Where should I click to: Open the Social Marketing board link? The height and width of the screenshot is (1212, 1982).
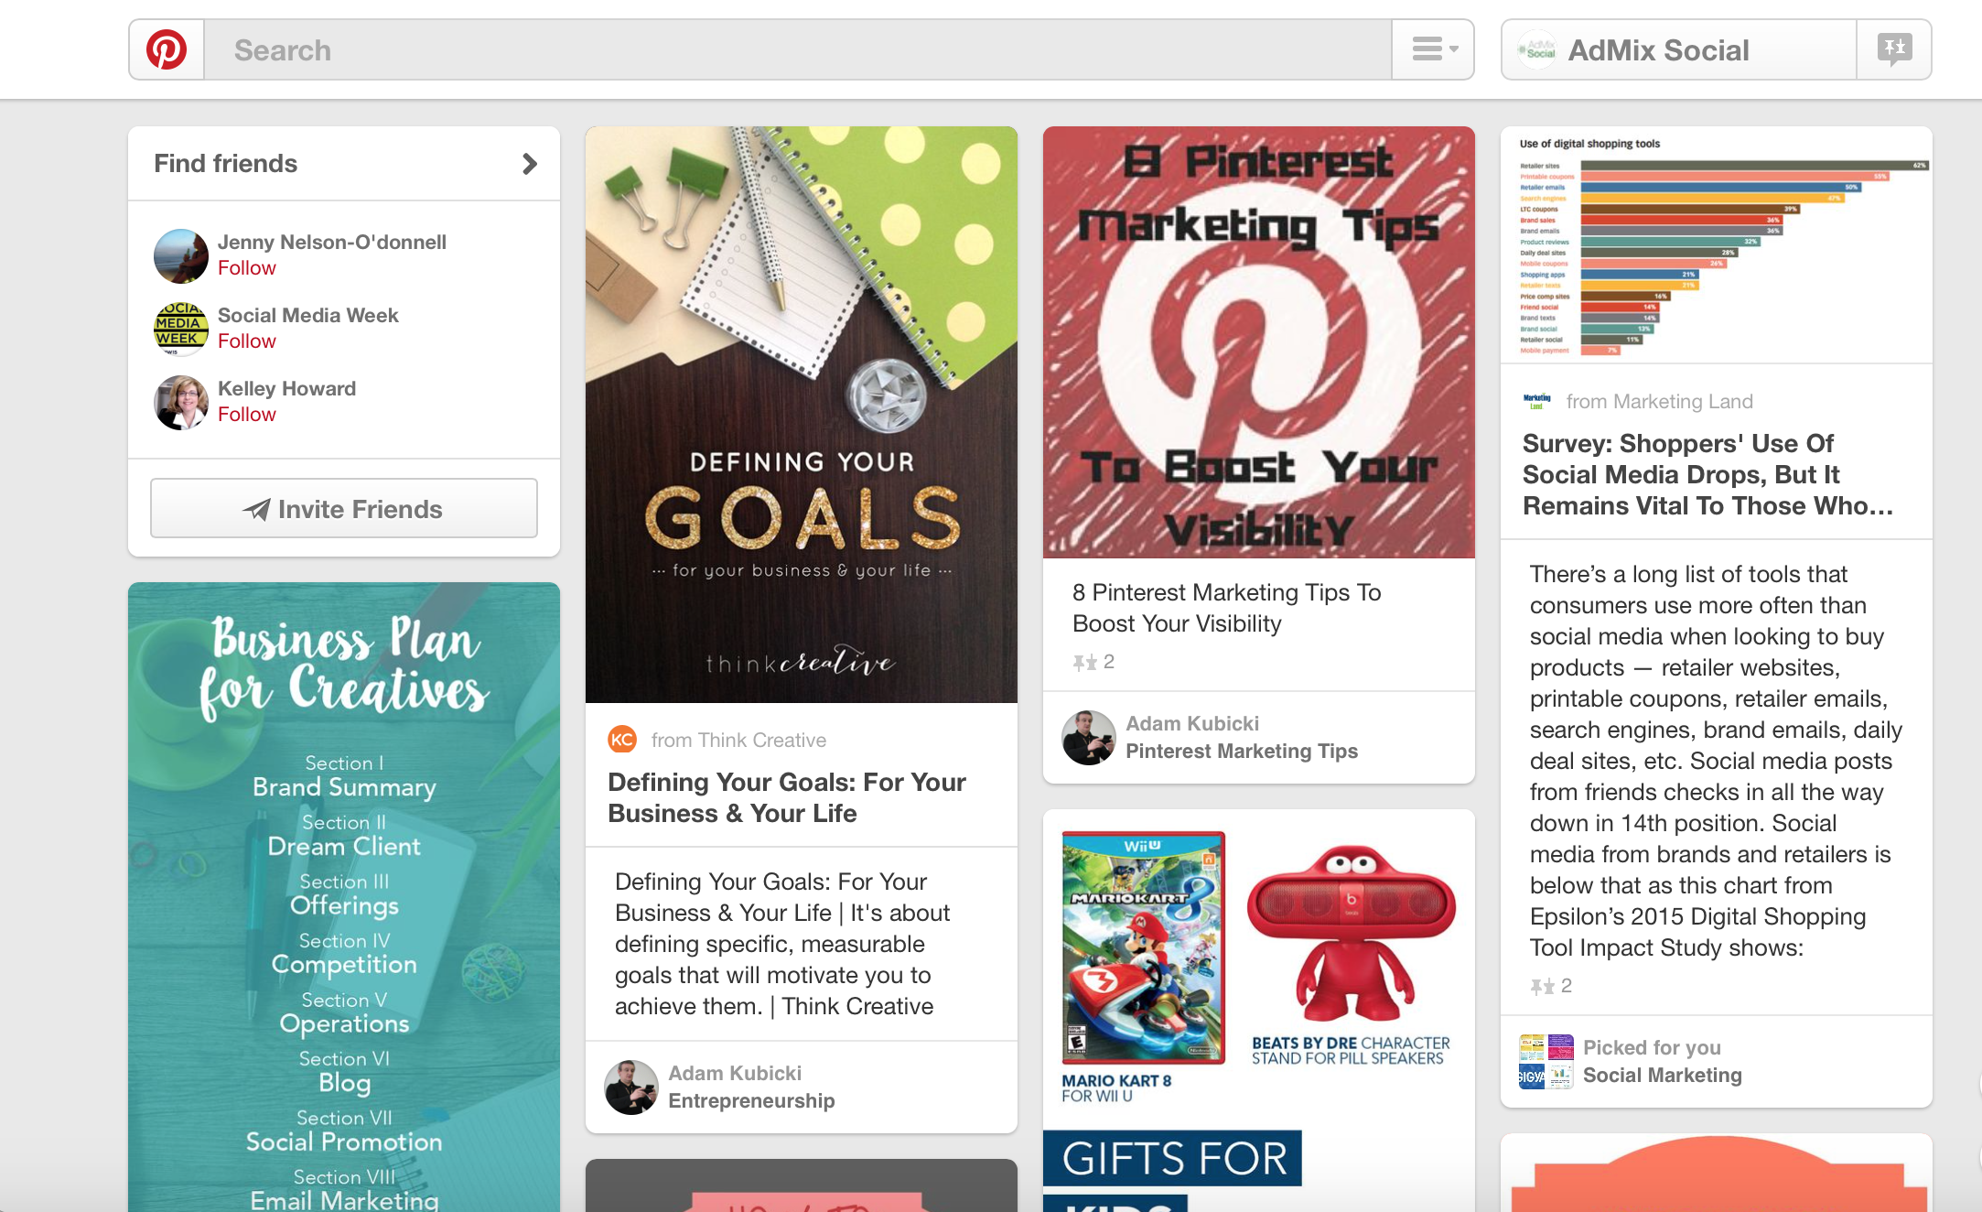(1663, 1075)
